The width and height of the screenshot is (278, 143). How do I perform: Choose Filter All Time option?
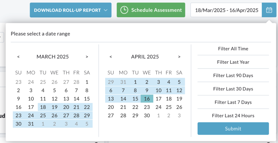[233, 49]
